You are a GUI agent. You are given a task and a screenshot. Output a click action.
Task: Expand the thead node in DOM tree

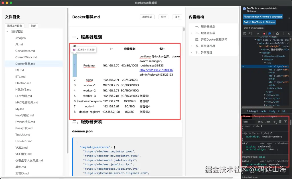click(x=263, y=56)
